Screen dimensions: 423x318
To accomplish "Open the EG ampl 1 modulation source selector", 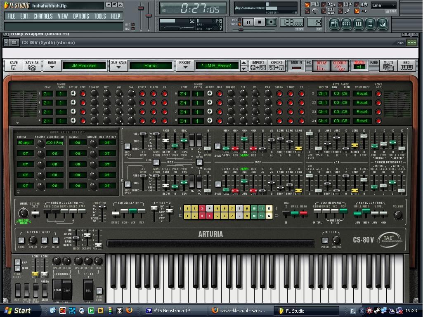I will click(x=25, y=142).
